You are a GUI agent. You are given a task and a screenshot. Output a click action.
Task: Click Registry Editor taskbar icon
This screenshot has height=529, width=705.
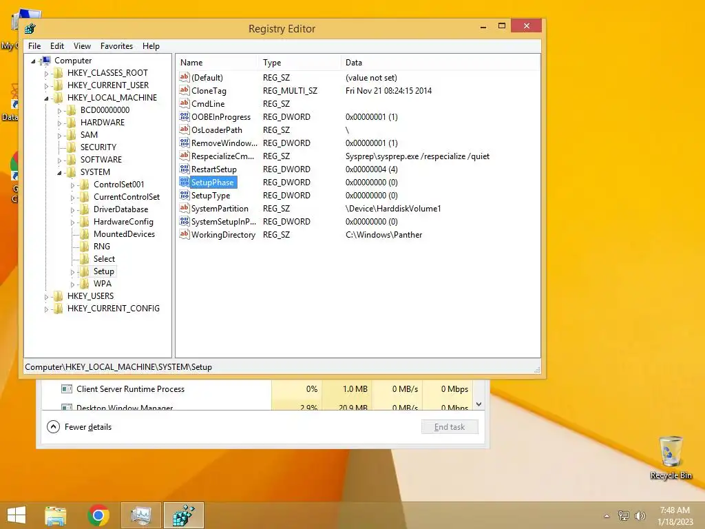184,515
